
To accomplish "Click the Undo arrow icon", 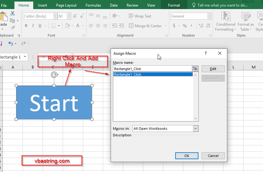I will (11, 44).
